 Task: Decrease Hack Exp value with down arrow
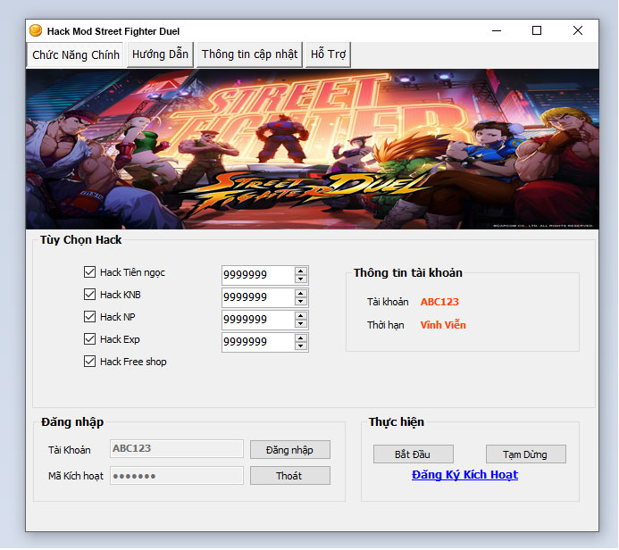(x=301, y=346)
